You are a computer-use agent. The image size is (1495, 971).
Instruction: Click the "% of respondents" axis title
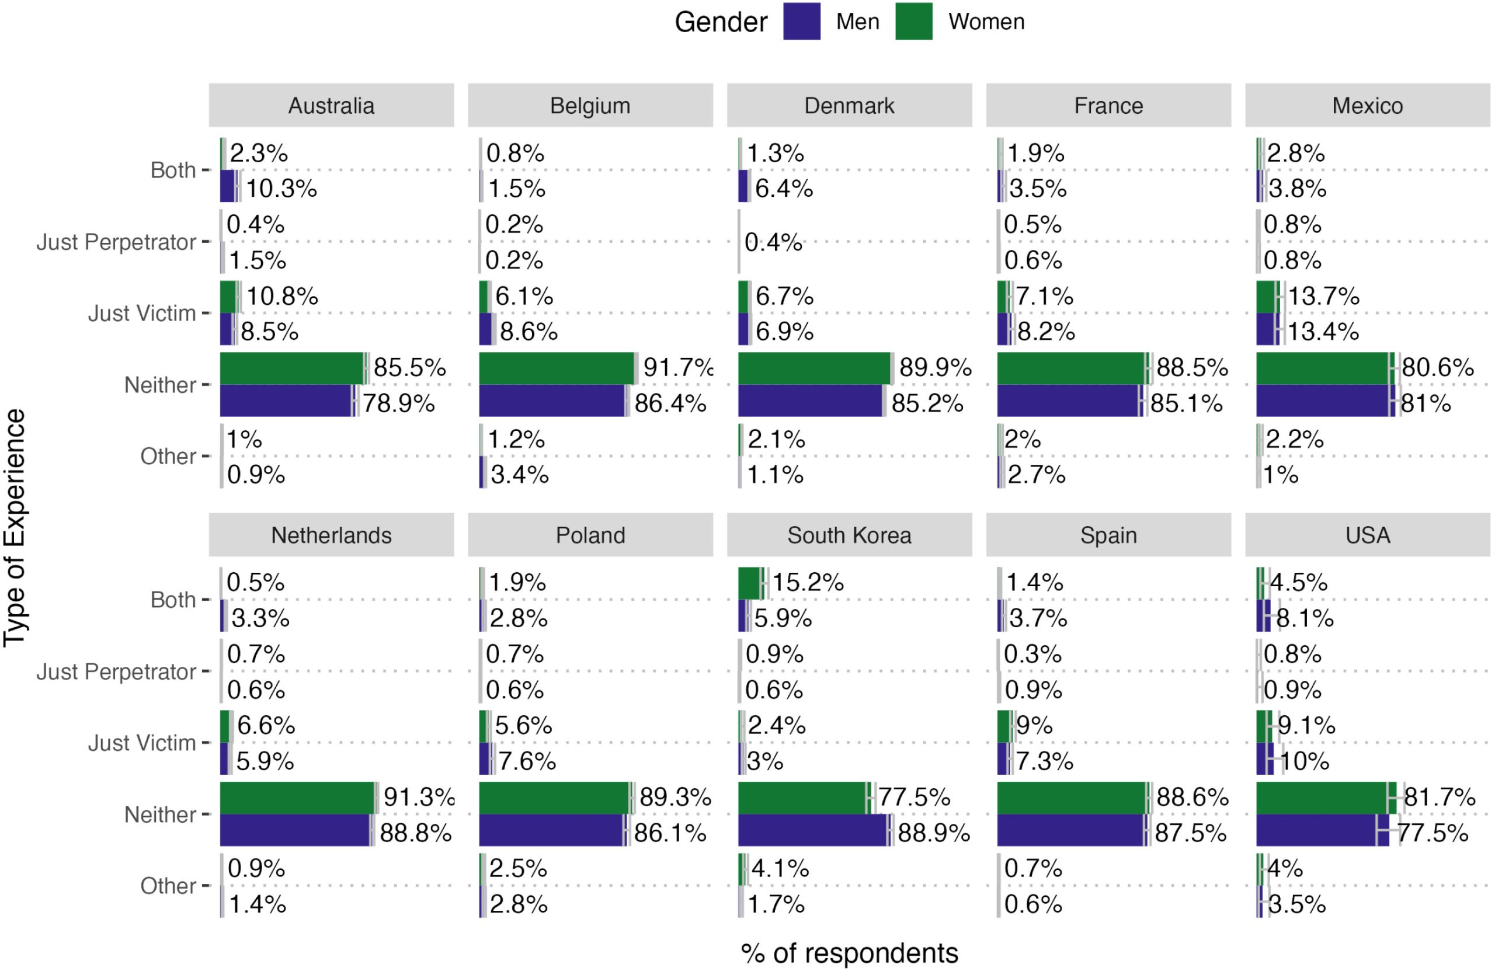(849, 953)
